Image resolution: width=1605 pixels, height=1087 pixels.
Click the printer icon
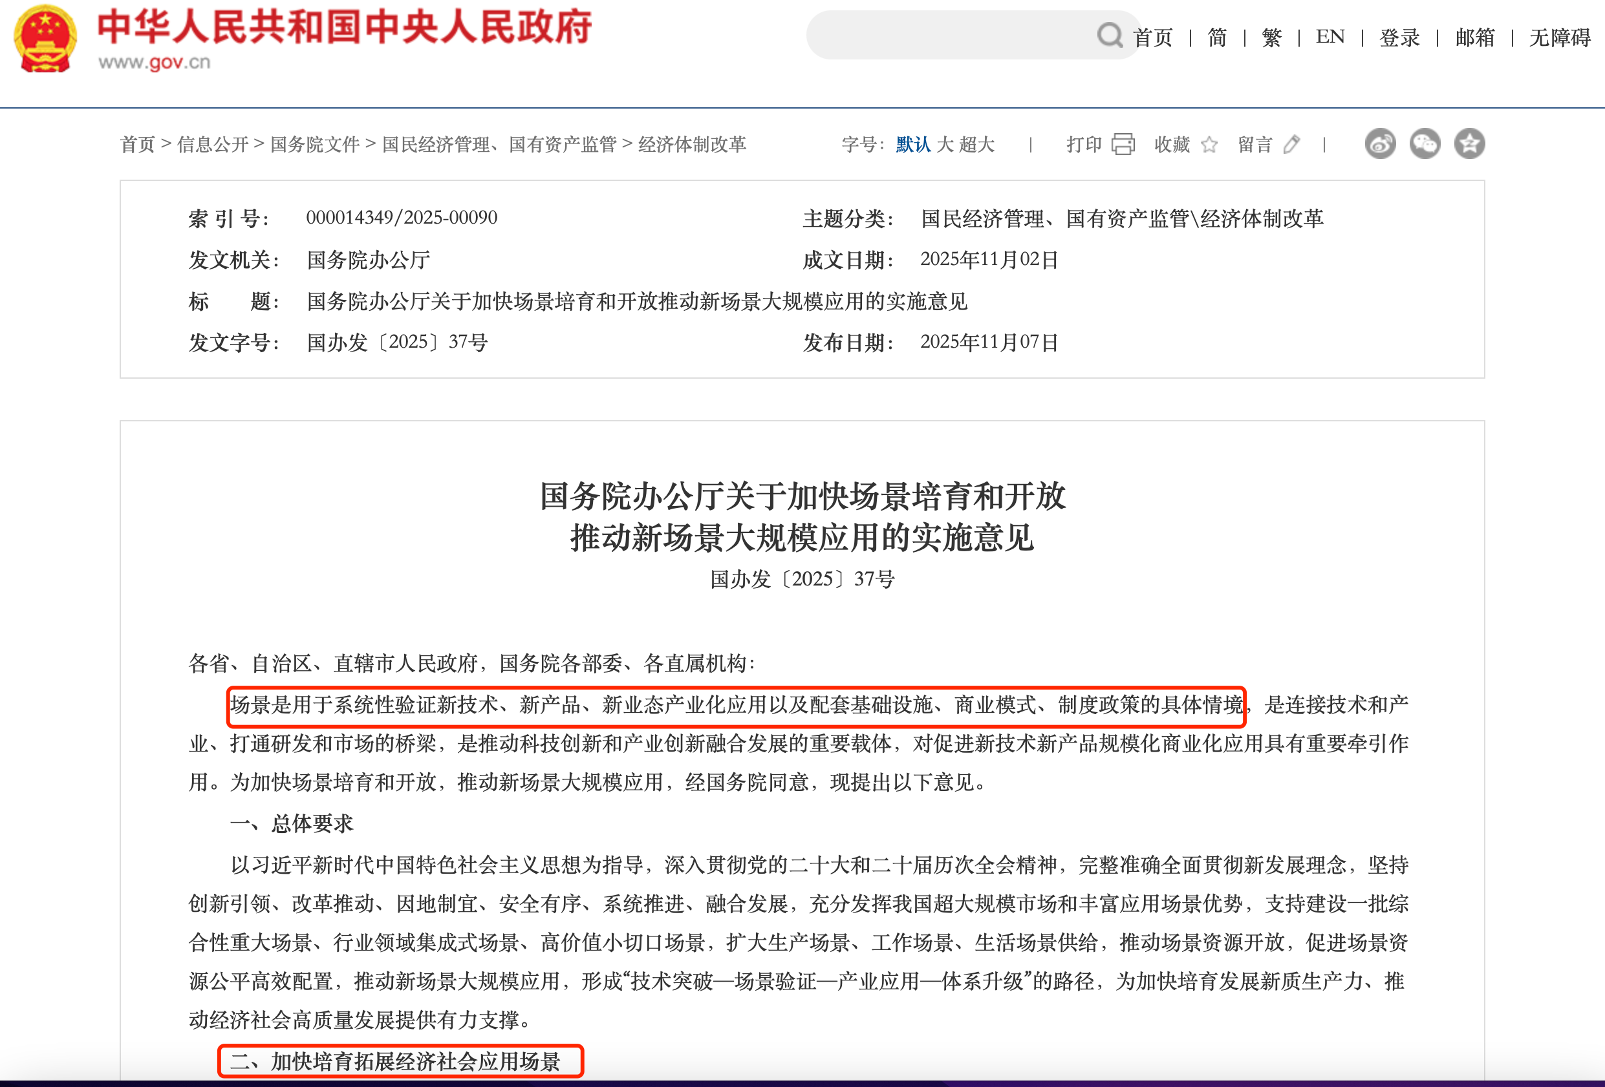coord(1123,144)
